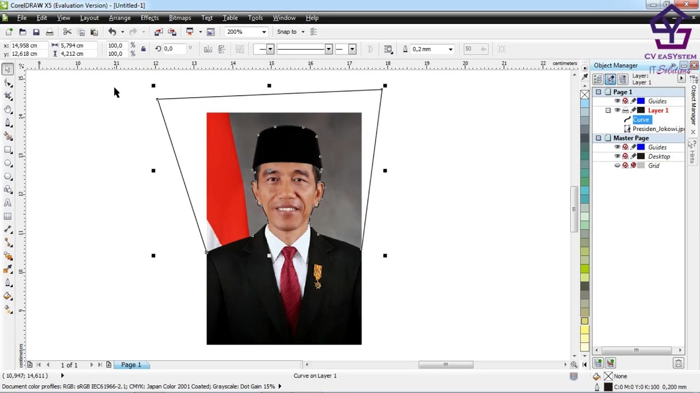Image resolution: width=700 pixels, height=393 pixels.
Task: Select the Presiden_Jokowi.jpg object
Action: tap(658, 129)
